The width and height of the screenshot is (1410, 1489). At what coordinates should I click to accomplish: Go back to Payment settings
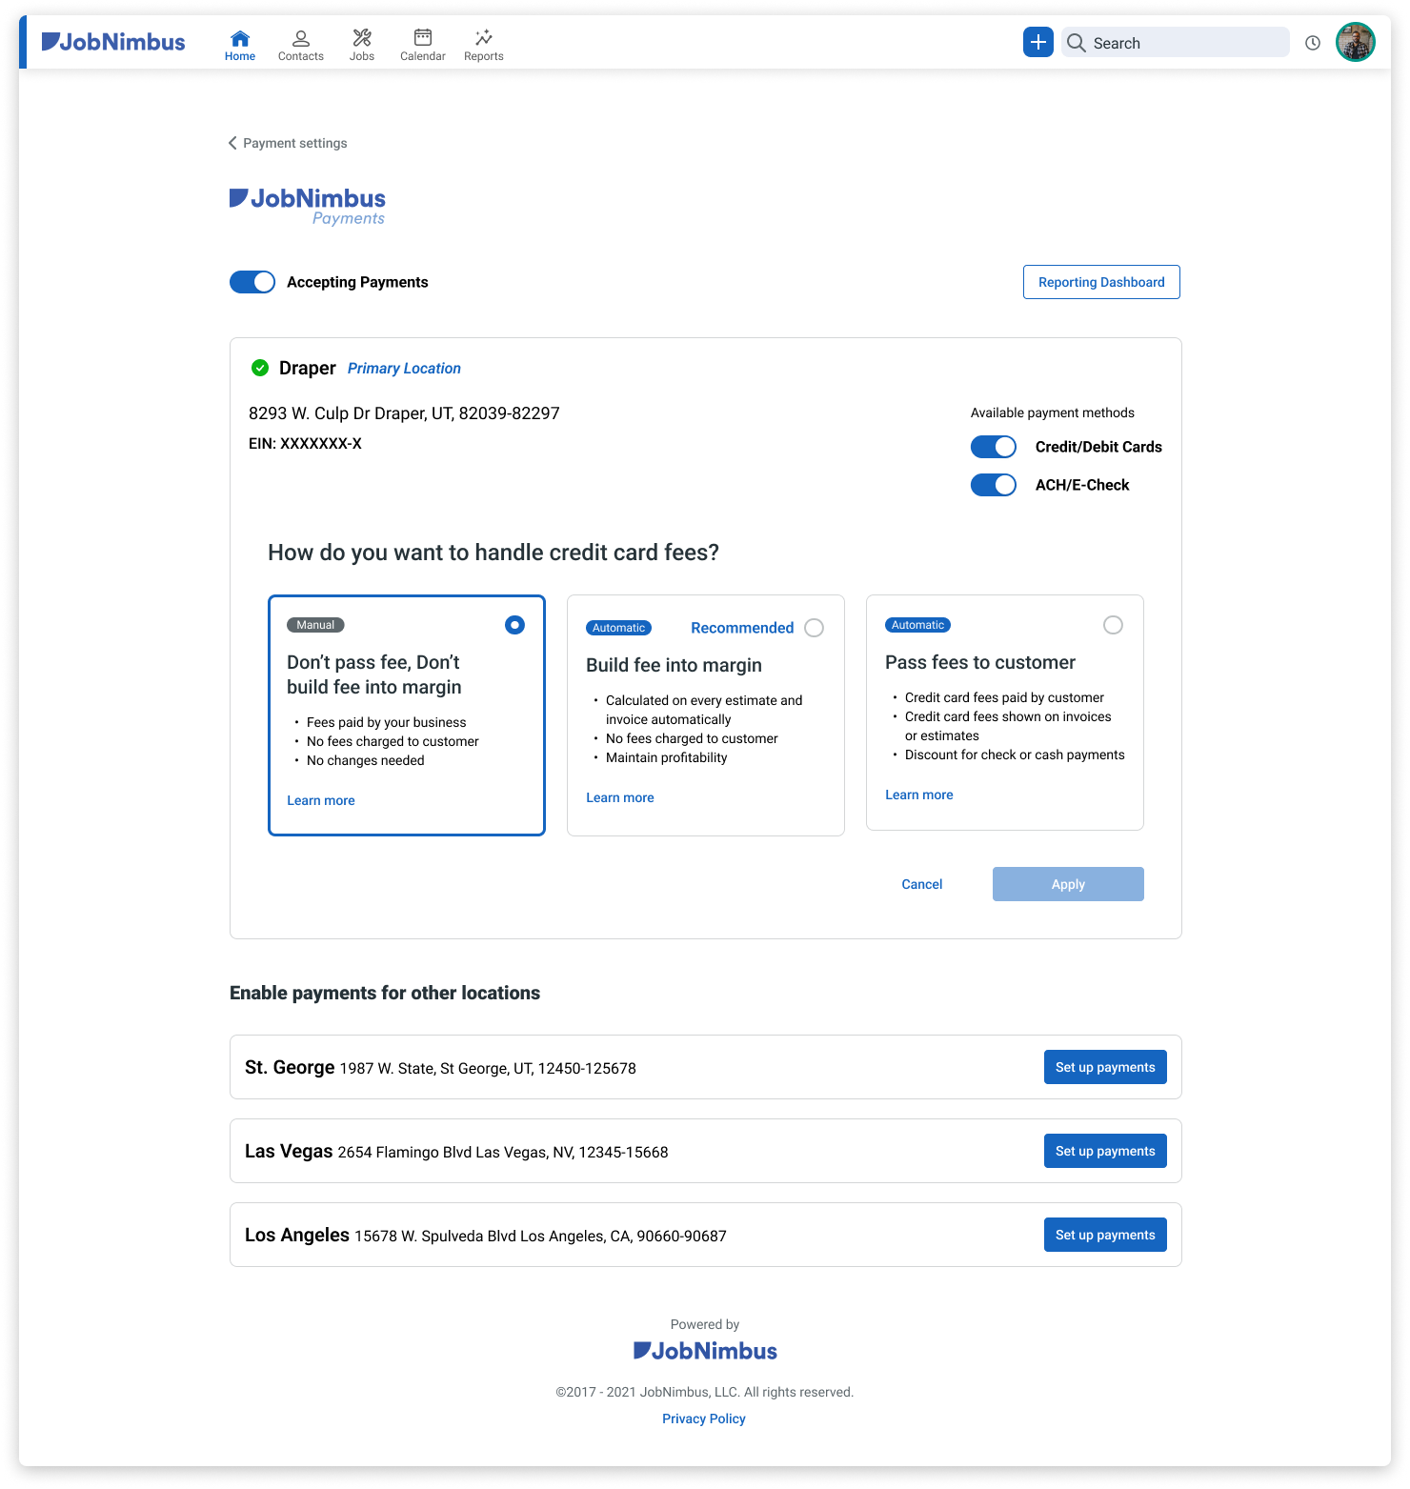pos(288,143)
